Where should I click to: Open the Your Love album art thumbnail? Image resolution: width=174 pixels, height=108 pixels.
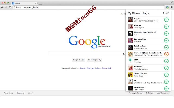pos(130,68)
